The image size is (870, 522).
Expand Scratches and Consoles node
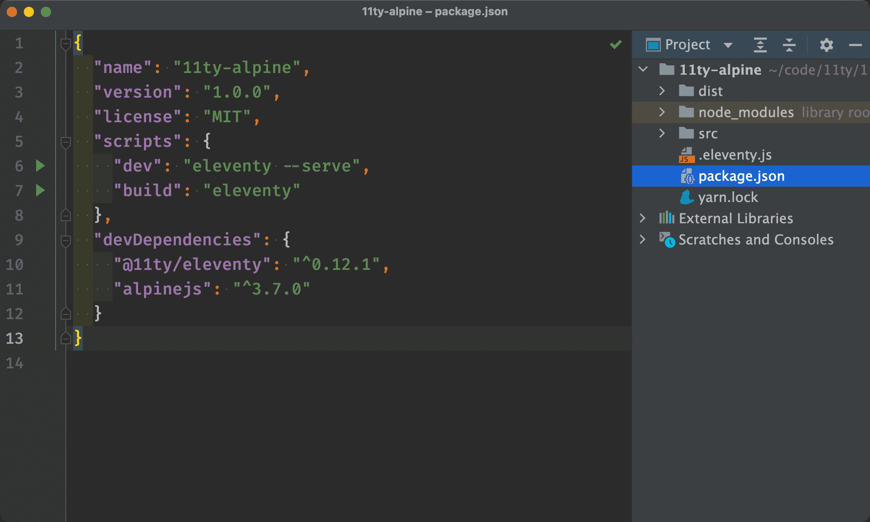[x=642, y=239]
